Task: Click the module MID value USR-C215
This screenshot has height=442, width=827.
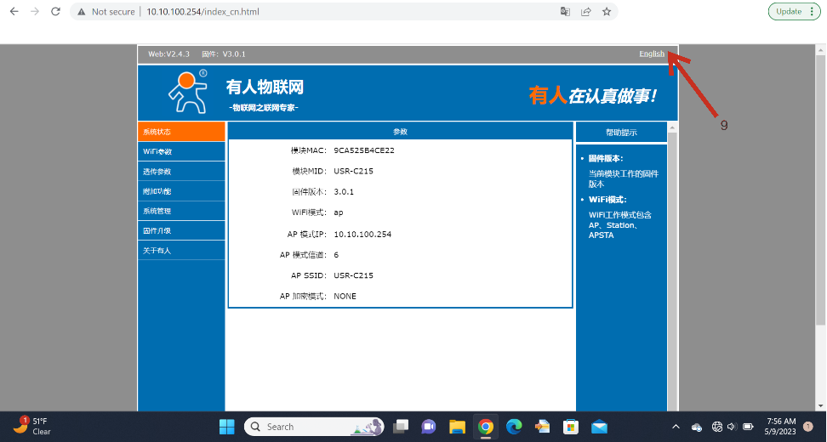Action: [353, 171]
